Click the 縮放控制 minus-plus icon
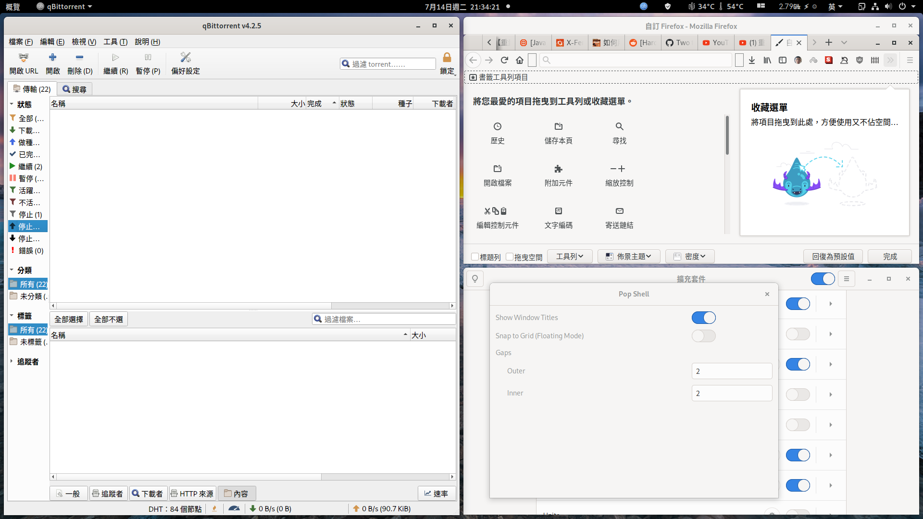The height and width of the screenshot is (519, 923). click(618, 169)
